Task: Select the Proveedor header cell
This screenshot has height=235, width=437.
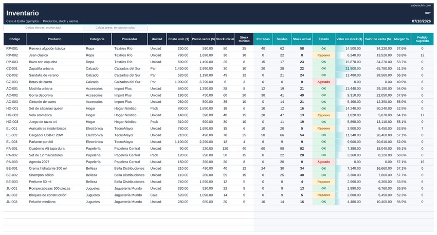Action: pyautogui.click(x=130, y=39)
